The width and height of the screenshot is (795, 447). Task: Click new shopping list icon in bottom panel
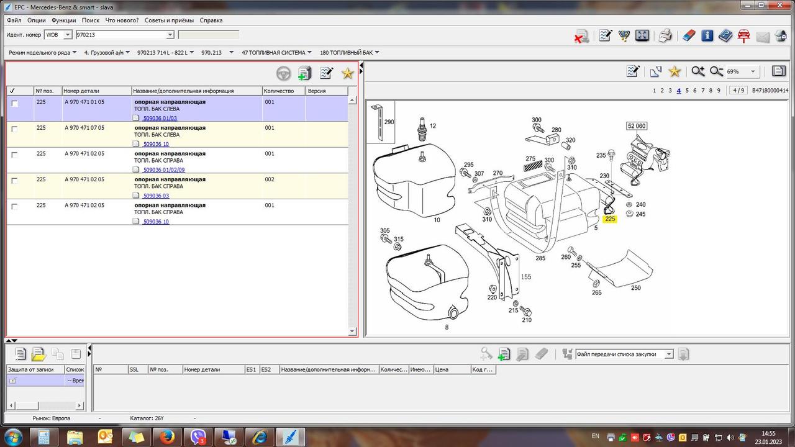pyautogui.click(x=20, y=354)
